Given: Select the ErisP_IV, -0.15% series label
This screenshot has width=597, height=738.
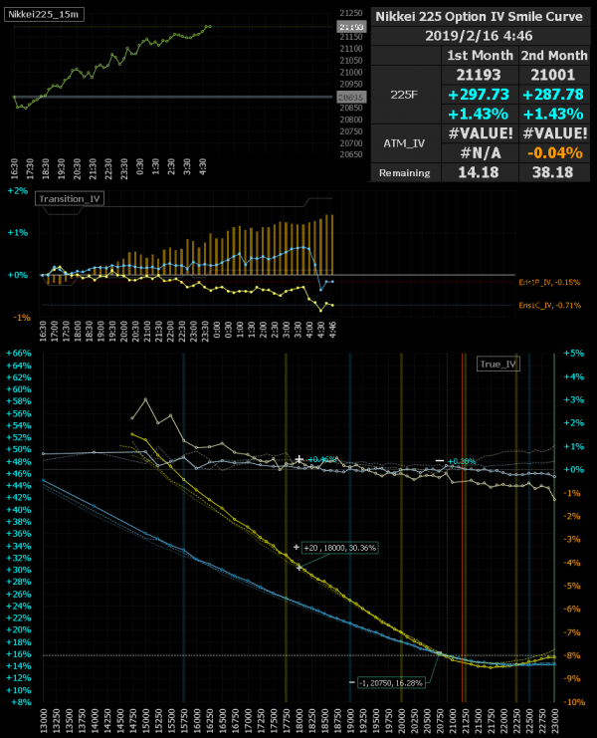Looking at the screenshot, I should (x=549, y=283).
